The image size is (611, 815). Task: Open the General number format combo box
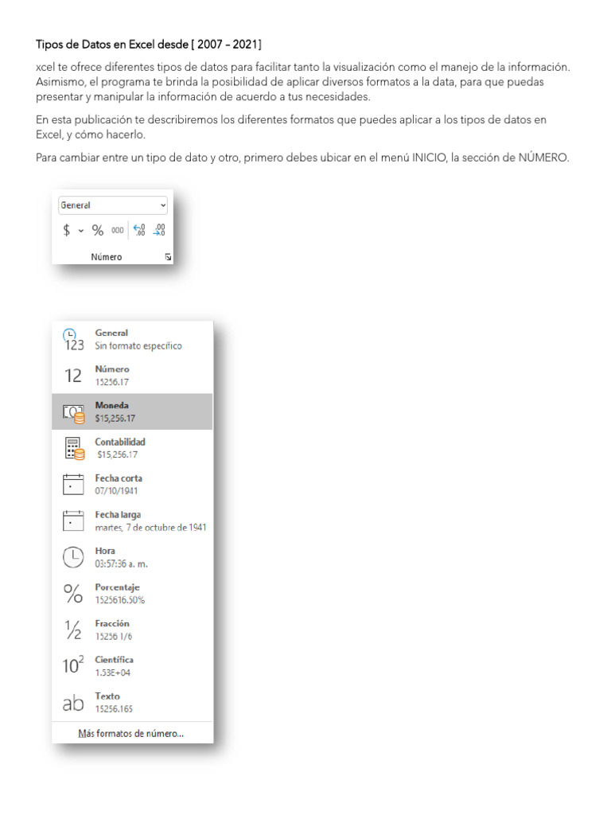click(113, 205)
